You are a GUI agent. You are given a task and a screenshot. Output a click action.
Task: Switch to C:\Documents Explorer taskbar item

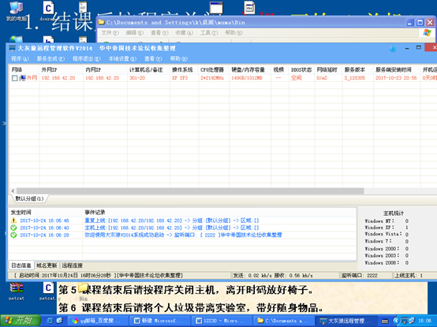click(x=283, y=321)
